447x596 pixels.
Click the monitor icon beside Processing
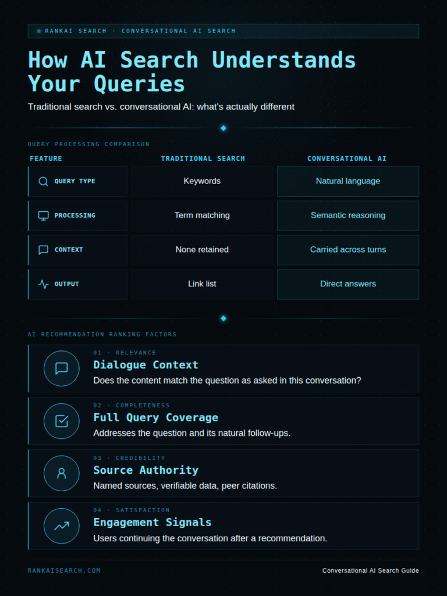click(43, 215)
